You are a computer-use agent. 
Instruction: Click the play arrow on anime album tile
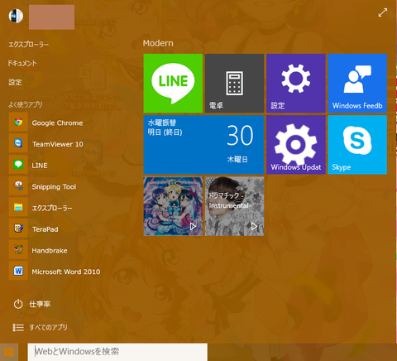pos(193,227)
